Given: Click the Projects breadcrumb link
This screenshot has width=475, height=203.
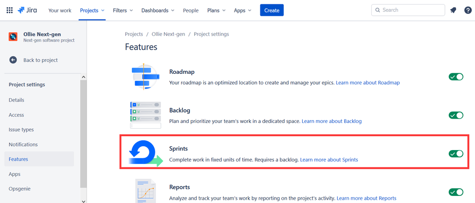Looking at the screenshot, I should click(x=134, y=34).
